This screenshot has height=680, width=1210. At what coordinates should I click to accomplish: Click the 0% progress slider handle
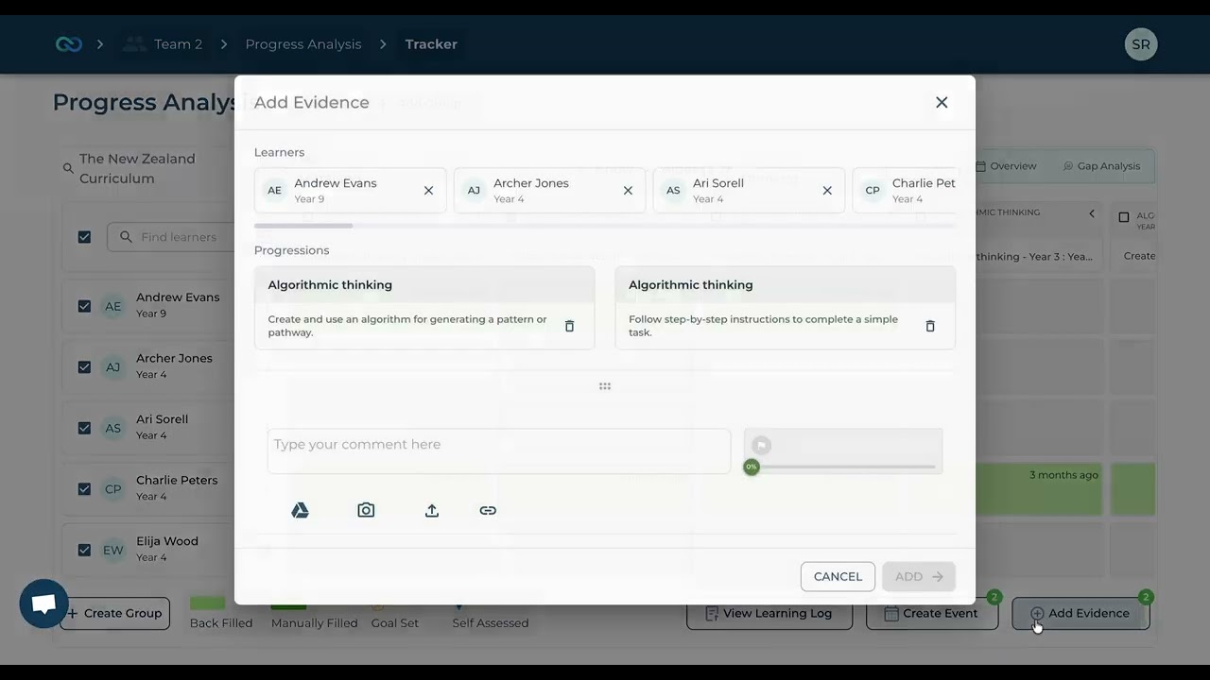[x=752, y=467]
